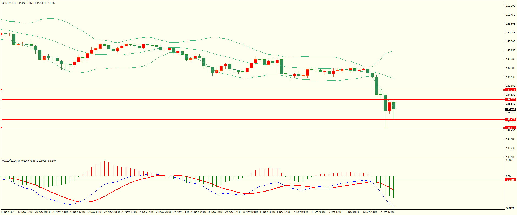Click the black 143.447 current price tag
517x215 pixels.
point(511,109)
